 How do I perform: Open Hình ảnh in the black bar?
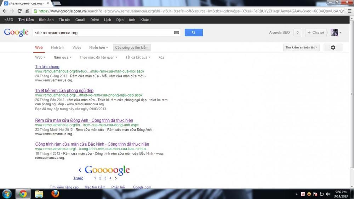pos(46,20)
